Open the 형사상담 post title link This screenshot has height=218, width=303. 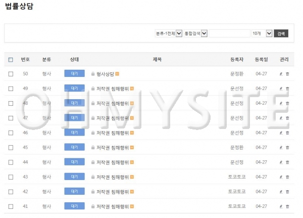coord(105,74)
